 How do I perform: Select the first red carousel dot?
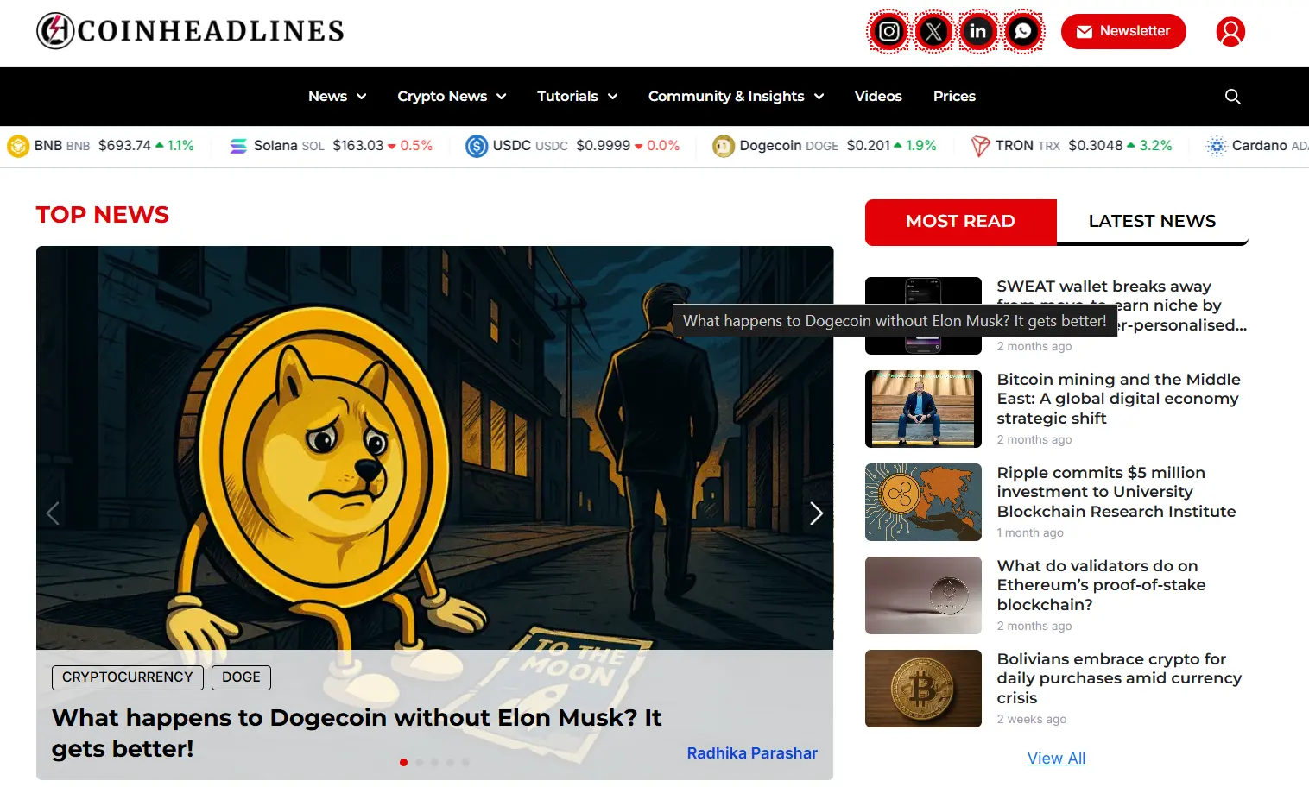[x=403, y=762]
